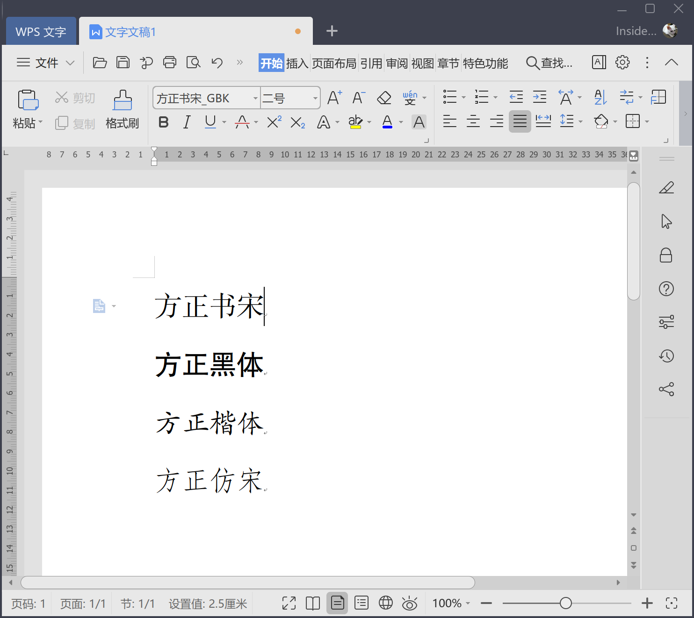This screenshot has height=618, width=694.
Task: Click the vertical scrollbar thumb
Action: coord(634,241)
